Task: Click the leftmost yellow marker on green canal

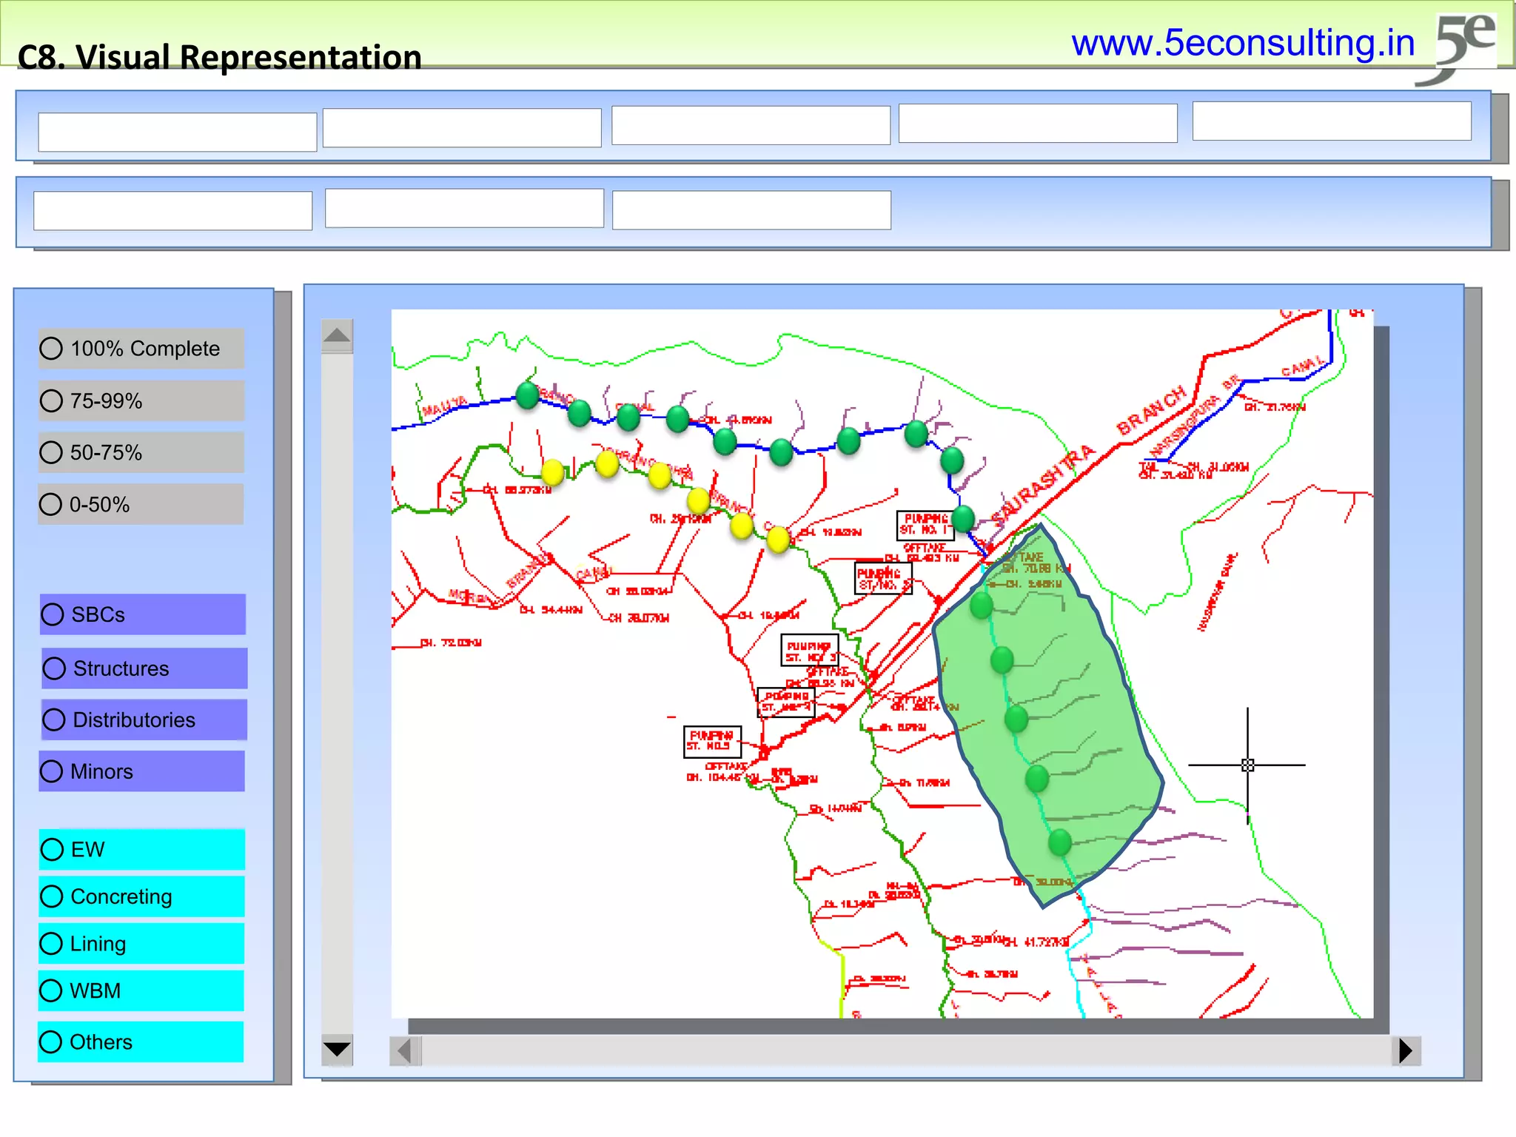Action: [x=553, y=472]
